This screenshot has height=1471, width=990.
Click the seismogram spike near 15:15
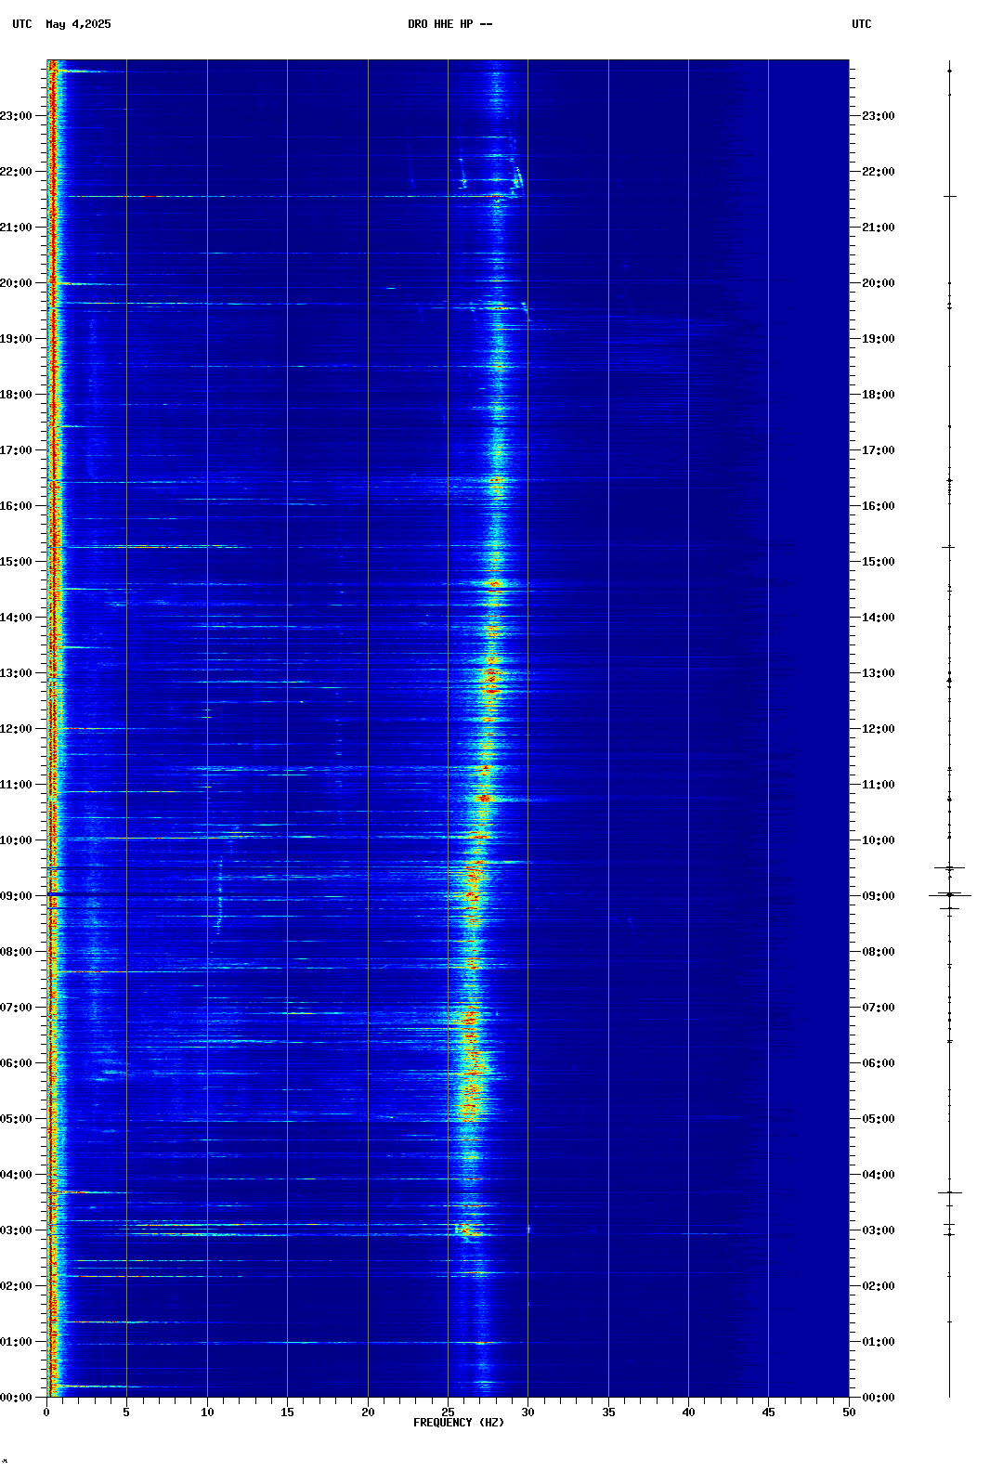coord(949,547)
